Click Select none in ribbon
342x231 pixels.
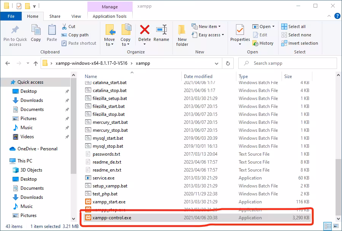tap(296, 35)
